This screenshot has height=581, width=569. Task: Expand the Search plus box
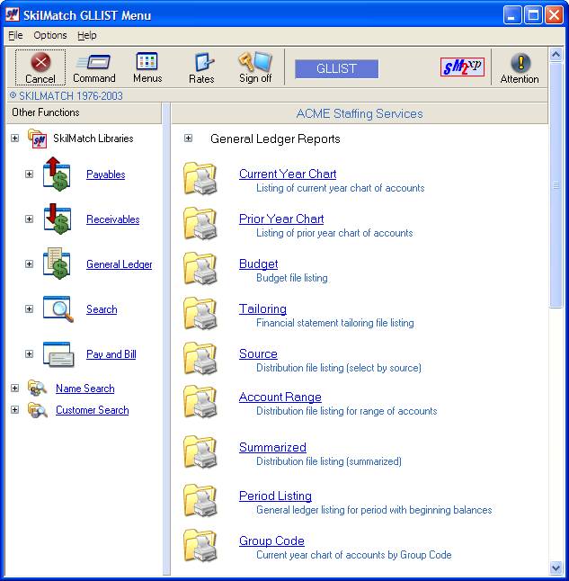(30, 308)
